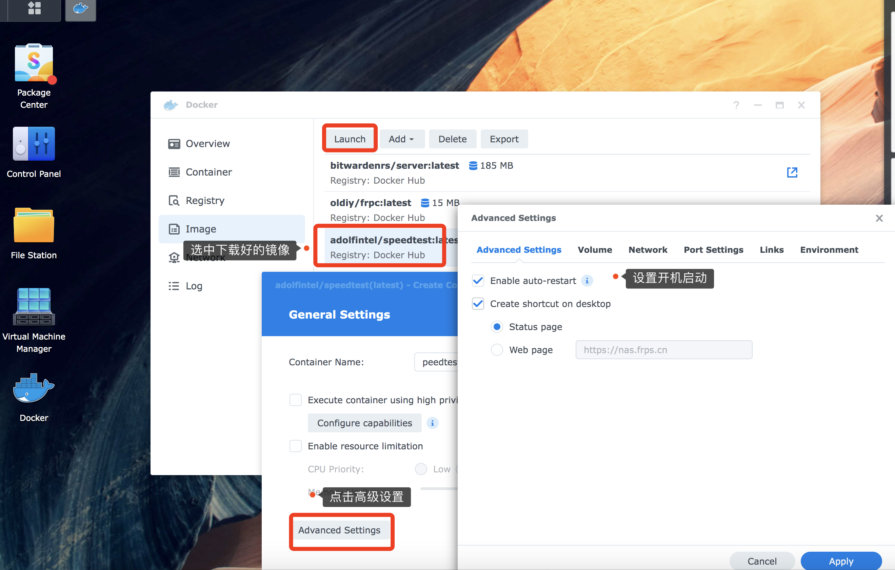
Task: Select Low CPU priority
Action: (421, 469)
